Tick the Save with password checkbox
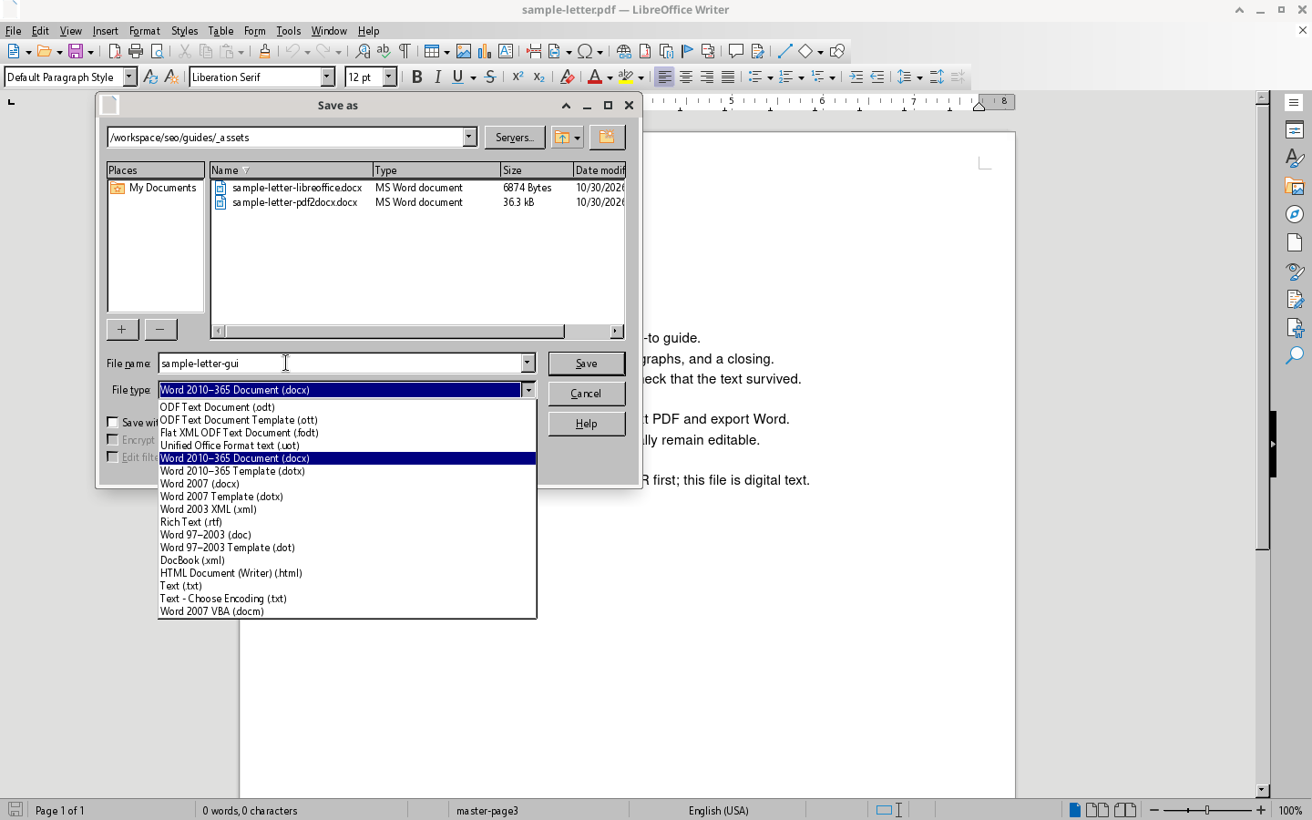This screenshot has height=820, width=1312. [x=113, y=423]
